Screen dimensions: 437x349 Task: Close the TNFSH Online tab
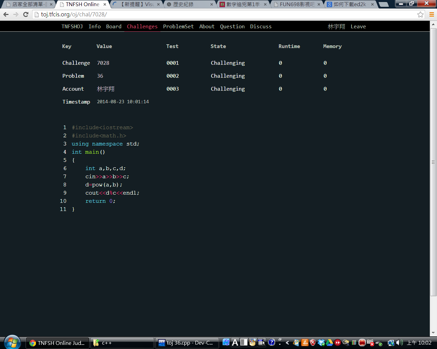click(x=105, y=4)
